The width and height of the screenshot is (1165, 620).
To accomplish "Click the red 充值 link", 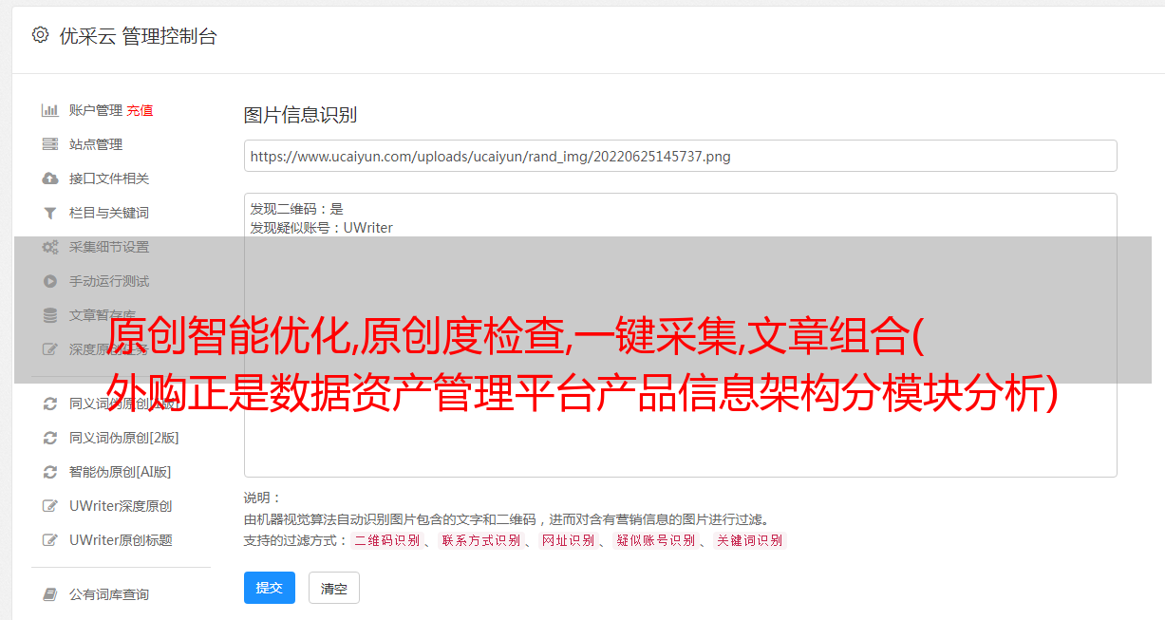I will tap(140, 110).
